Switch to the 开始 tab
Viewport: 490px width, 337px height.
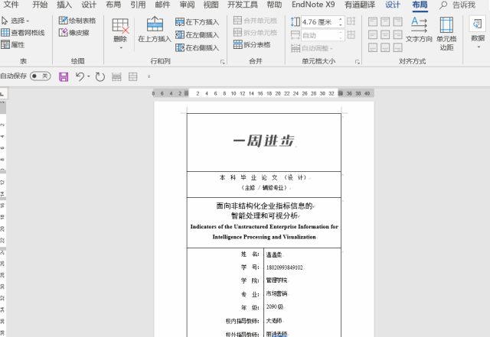coord(40,5)
